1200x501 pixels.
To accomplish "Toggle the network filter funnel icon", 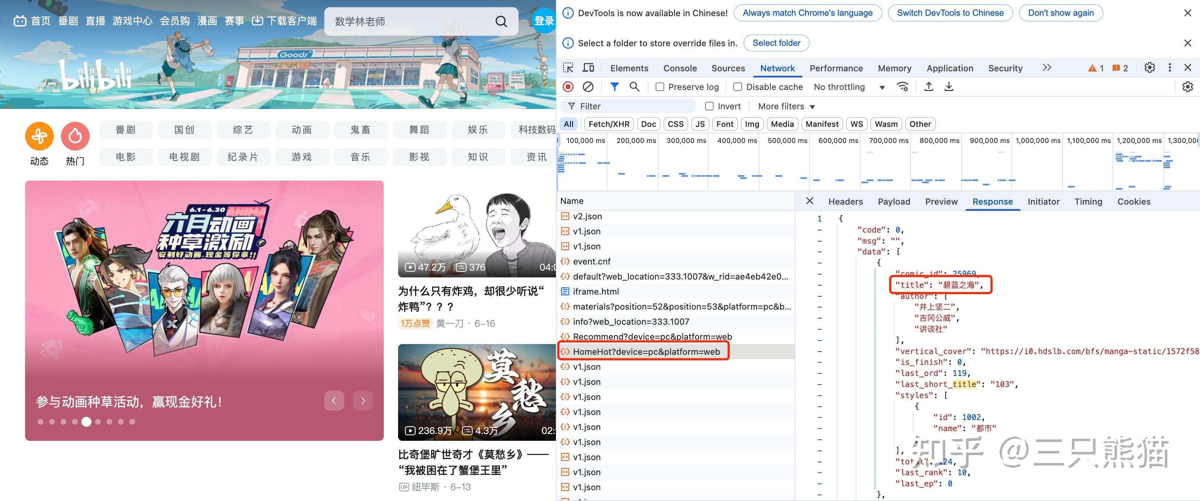I will [x=614, y=87].
